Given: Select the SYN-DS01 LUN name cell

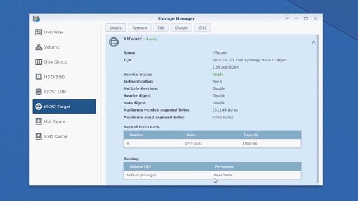Looking at the screenshot, I should click(194, 143).
